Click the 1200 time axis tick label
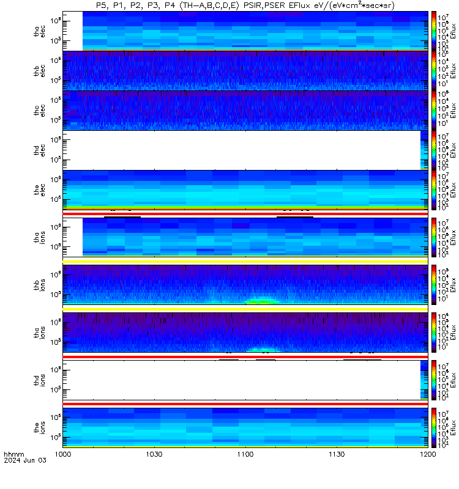459x489 pixels. tap(428, 454)
